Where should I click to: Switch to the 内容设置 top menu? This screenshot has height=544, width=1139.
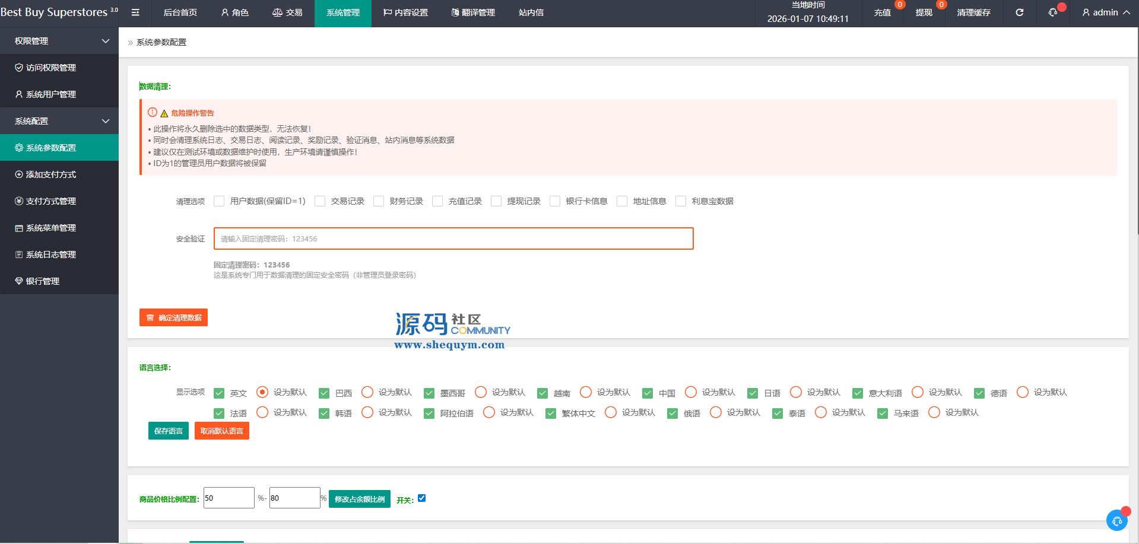405,12
